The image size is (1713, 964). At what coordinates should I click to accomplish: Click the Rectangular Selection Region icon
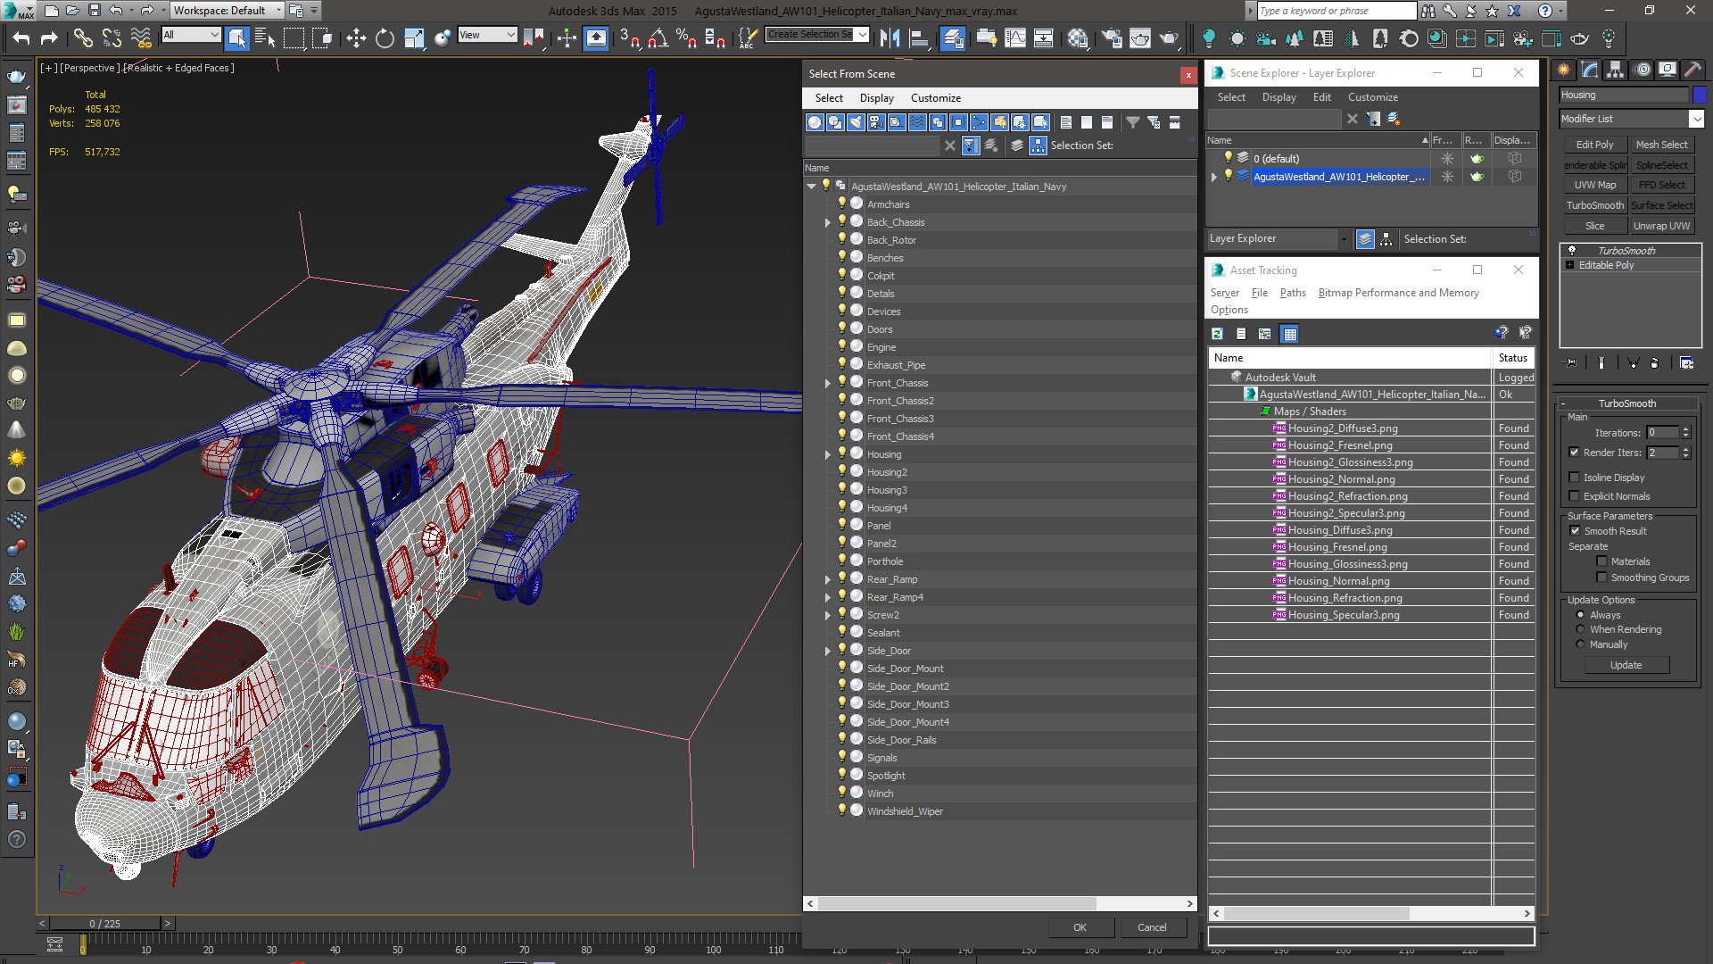294,37
